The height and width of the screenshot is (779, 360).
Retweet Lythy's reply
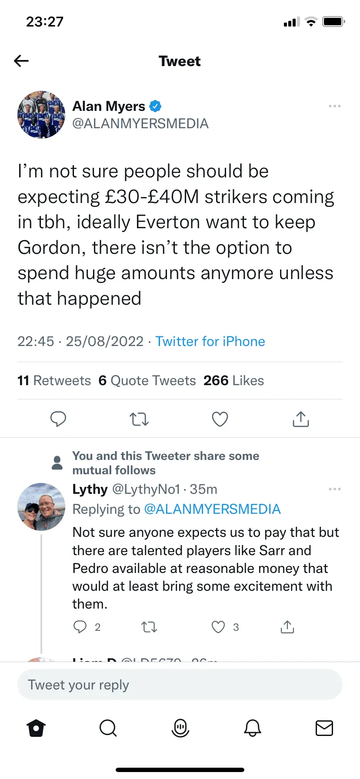(149, 627)
